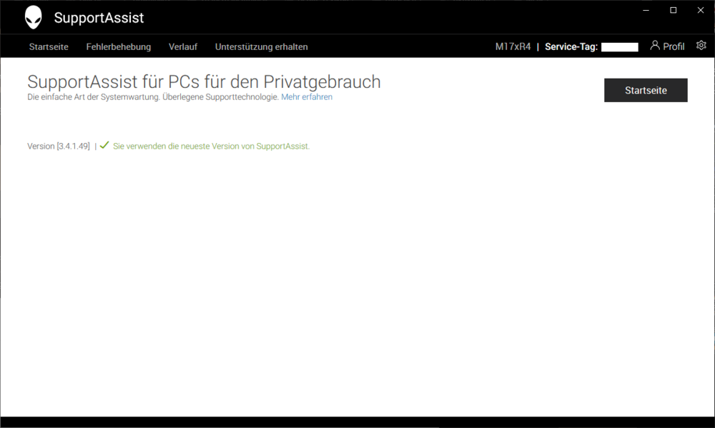Go to the Fehlerbehebung tab
The image size is (715, 428).
pyautogui.click(x=119, y=46)
